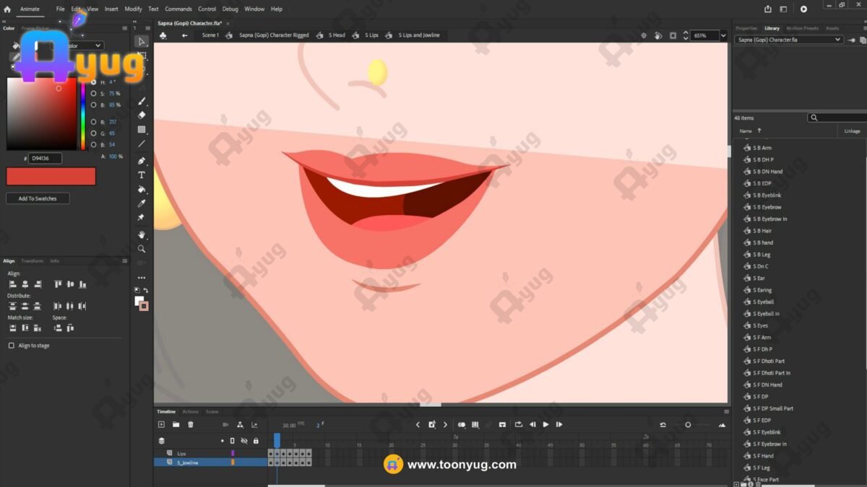Screen dimensions: 867x487
Task: Open the Modify menu
Action: coord(134,9)
